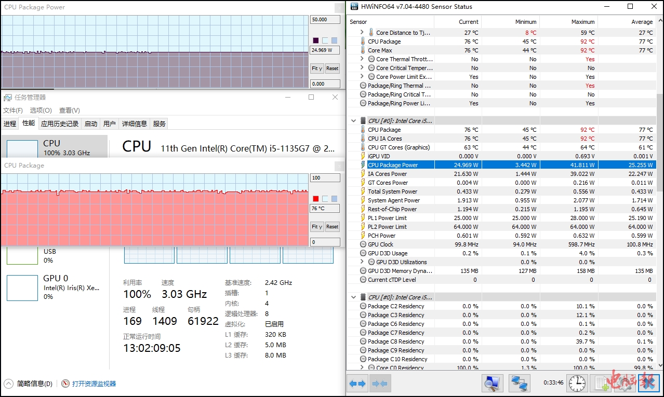664x397 pixels.
Task: Click the clock reset timer icon
Action: [x=577, y=384]
